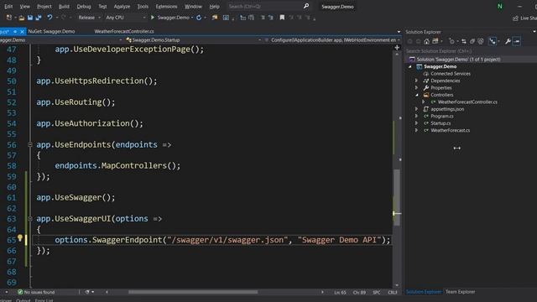Image resolution: width=537 pixels, height=302 pixels.
Task: Open the Project menu
Action: (44, 7)
